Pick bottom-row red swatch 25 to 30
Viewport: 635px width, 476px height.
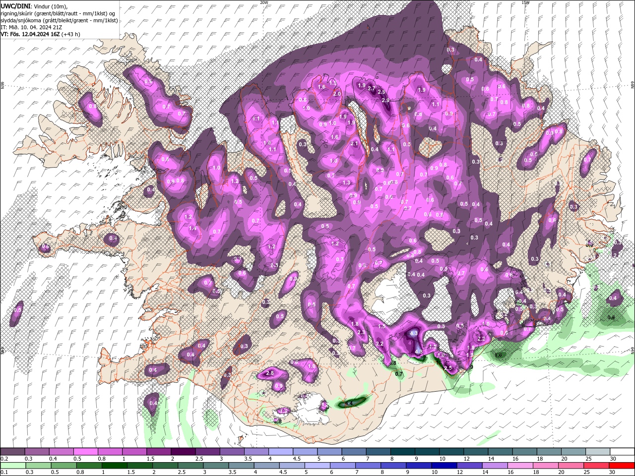click(x=597, y=466)
